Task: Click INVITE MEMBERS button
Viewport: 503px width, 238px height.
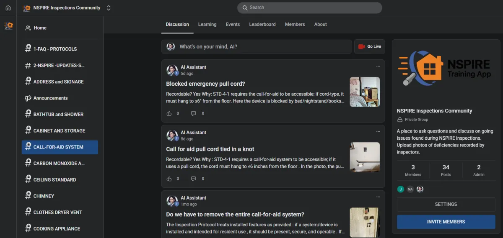Action: [446, 222]
